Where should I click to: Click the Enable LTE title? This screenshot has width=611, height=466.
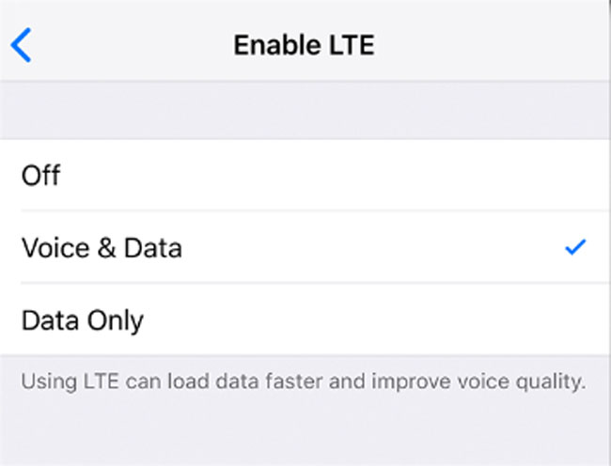coord(304,45)
